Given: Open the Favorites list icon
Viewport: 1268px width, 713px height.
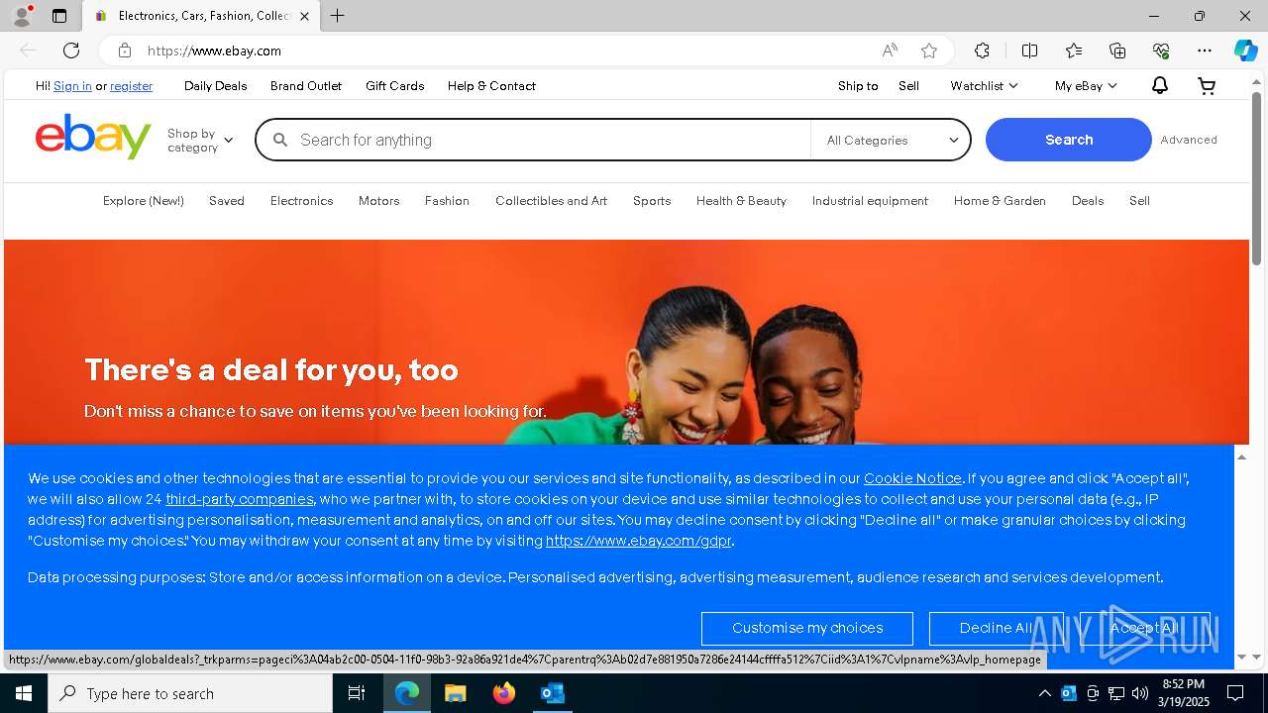Looking at the screenshot, I should (1074, 51).
